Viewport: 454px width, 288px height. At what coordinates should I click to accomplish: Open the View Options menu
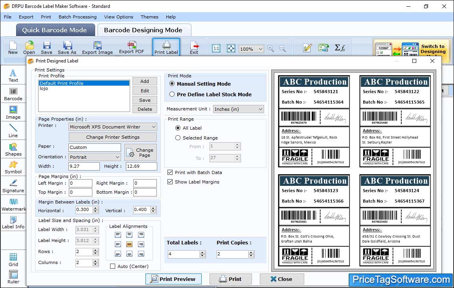coord(119,17)
